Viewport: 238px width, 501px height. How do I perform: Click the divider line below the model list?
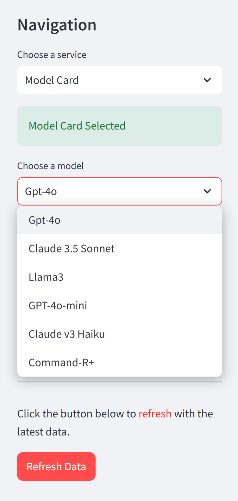pyautogui.click(x=119, y=383)
